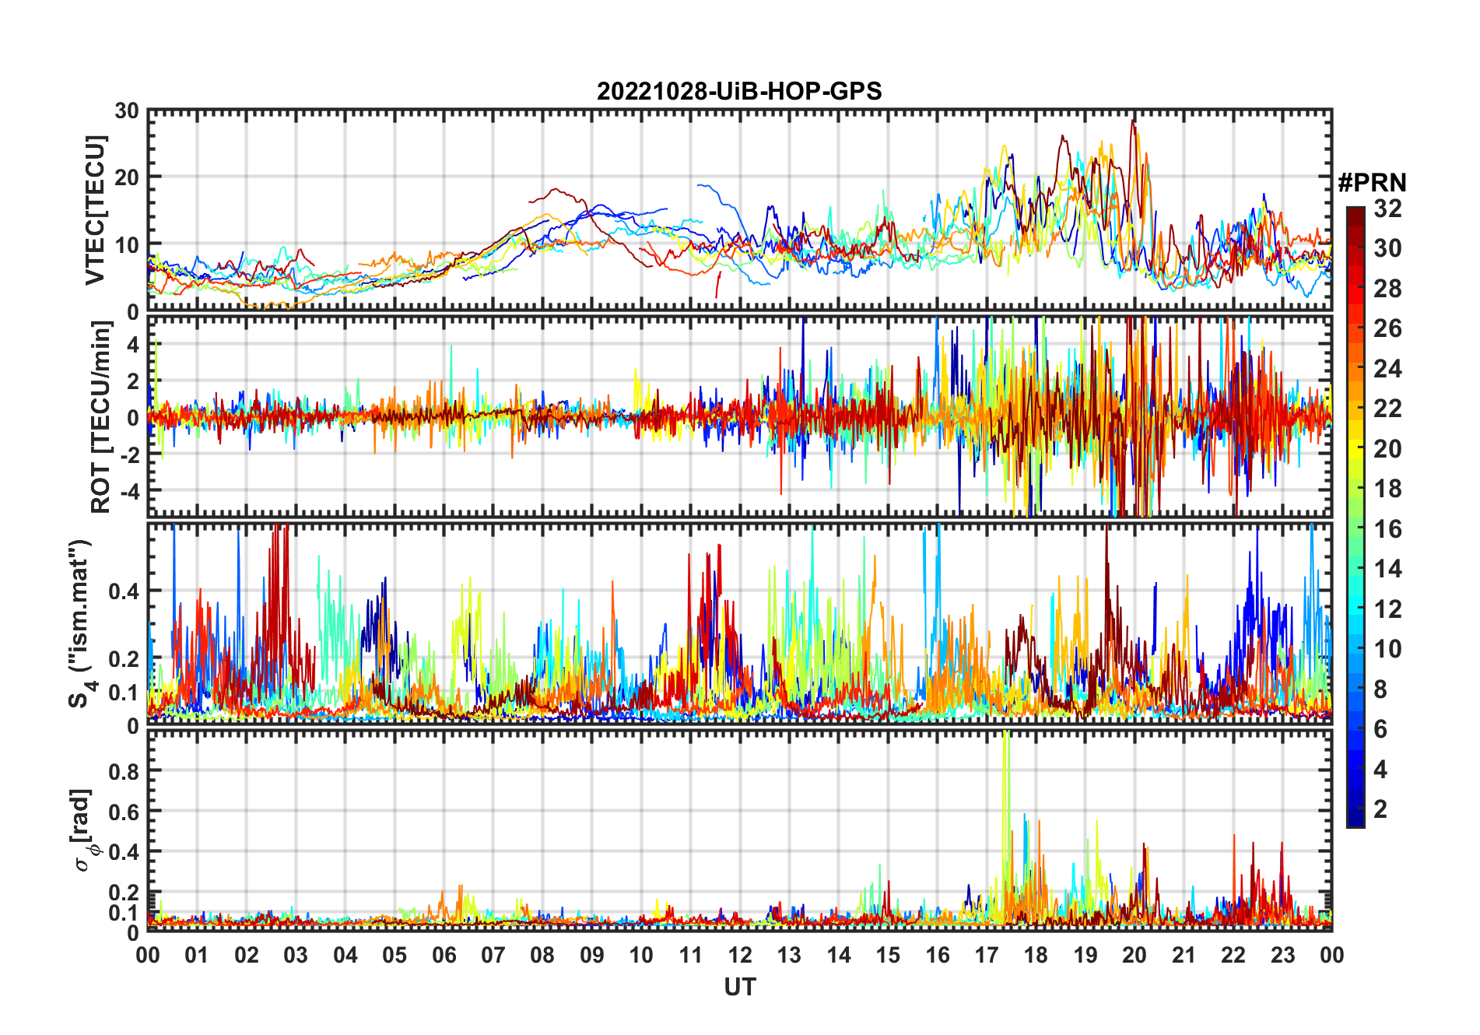Click the σφ axis tick label 0.6

[124, 812]
